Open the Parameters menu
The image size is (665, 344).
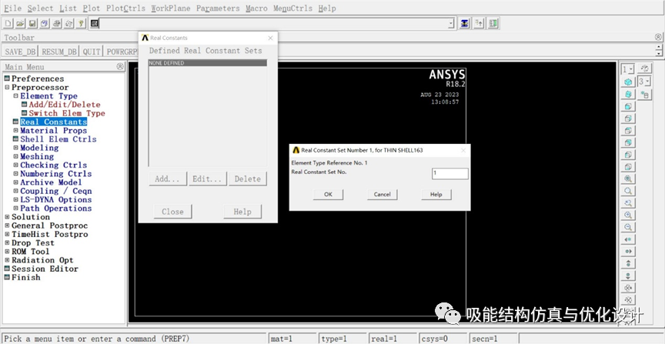pyautogui.click(x=218, y=8)
